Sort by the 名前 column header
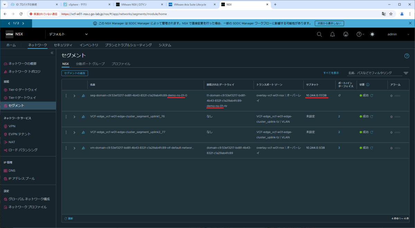Image resolution: width=415 pixels, height=228 pixels. coord(93,84)
